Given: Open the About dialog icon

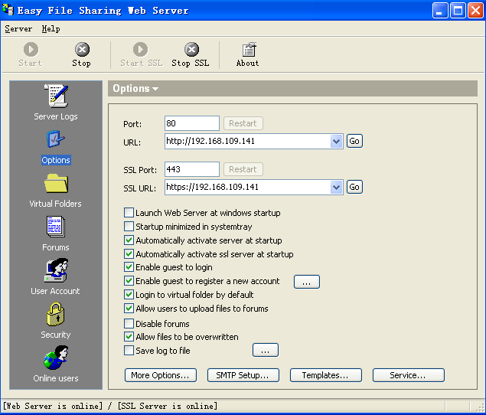Looking at the screenshot, I should [x=249, y=50].
